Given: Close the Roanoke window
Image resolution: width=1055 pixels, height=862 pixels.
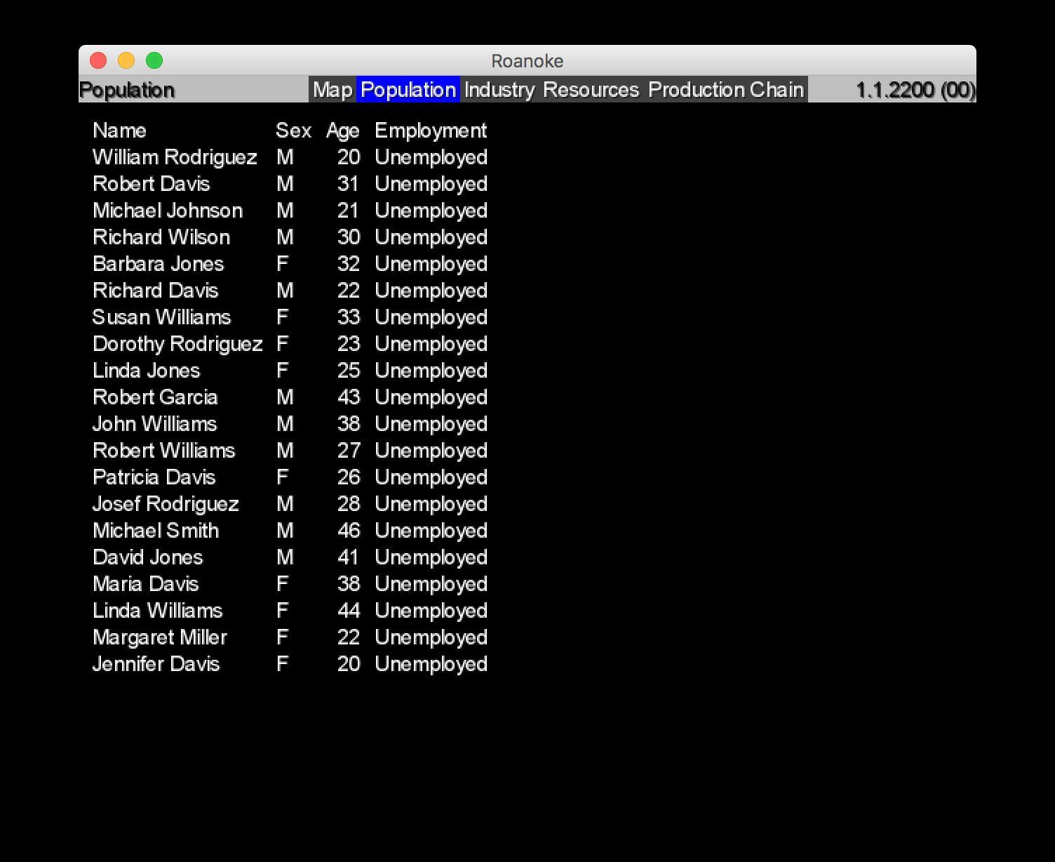Looking at the screenshot, I should click(98, 60).
